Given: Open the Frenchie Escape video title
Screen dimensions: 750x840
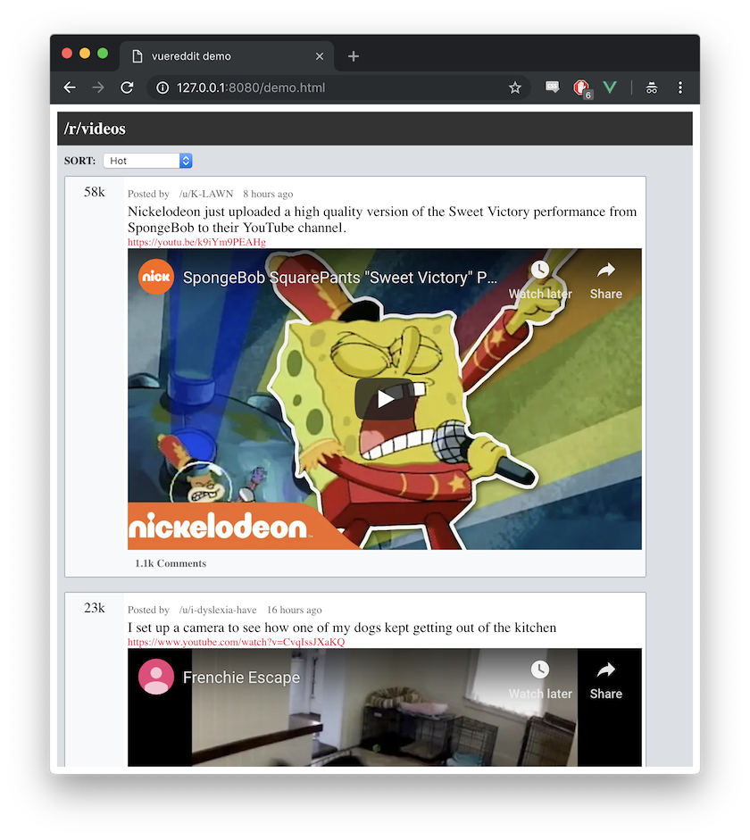Looking at the screenshot, I should pyautogui.click(x=242, y=678).
